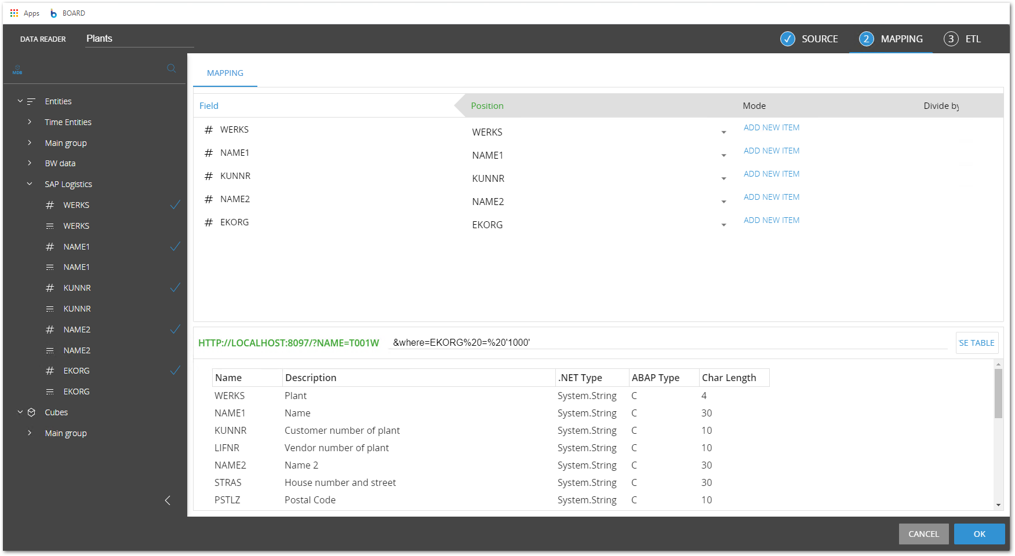The image size is (1015, 556).
Task: Confirm with the OK button
Action: click(979, 534)
